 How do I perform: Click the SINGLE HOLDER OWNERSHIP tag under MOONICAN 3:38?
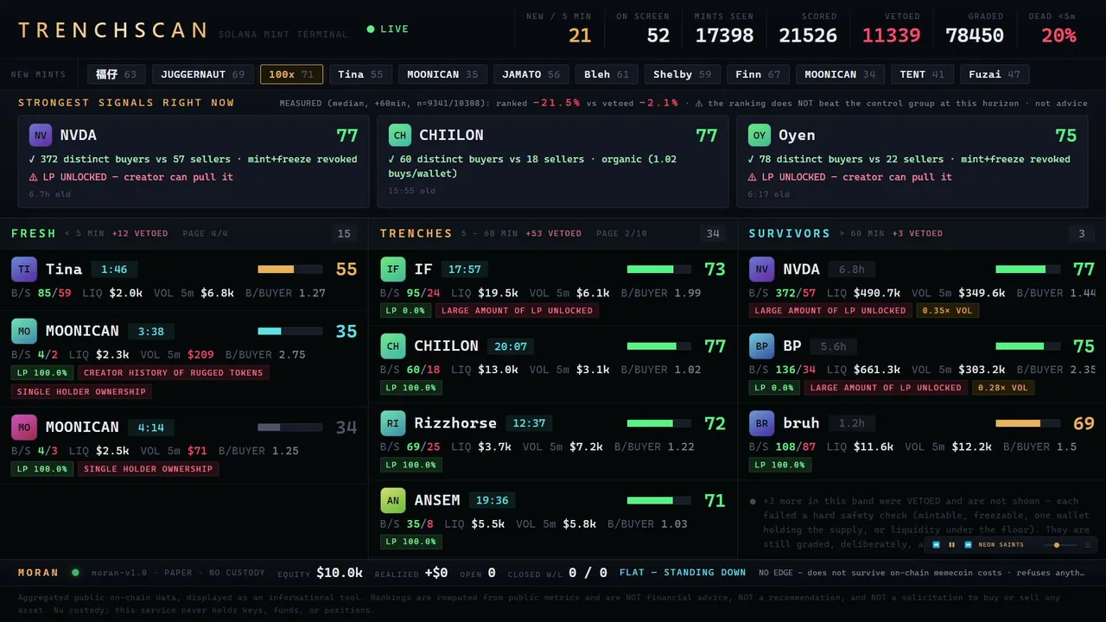(x=82, y=391)
